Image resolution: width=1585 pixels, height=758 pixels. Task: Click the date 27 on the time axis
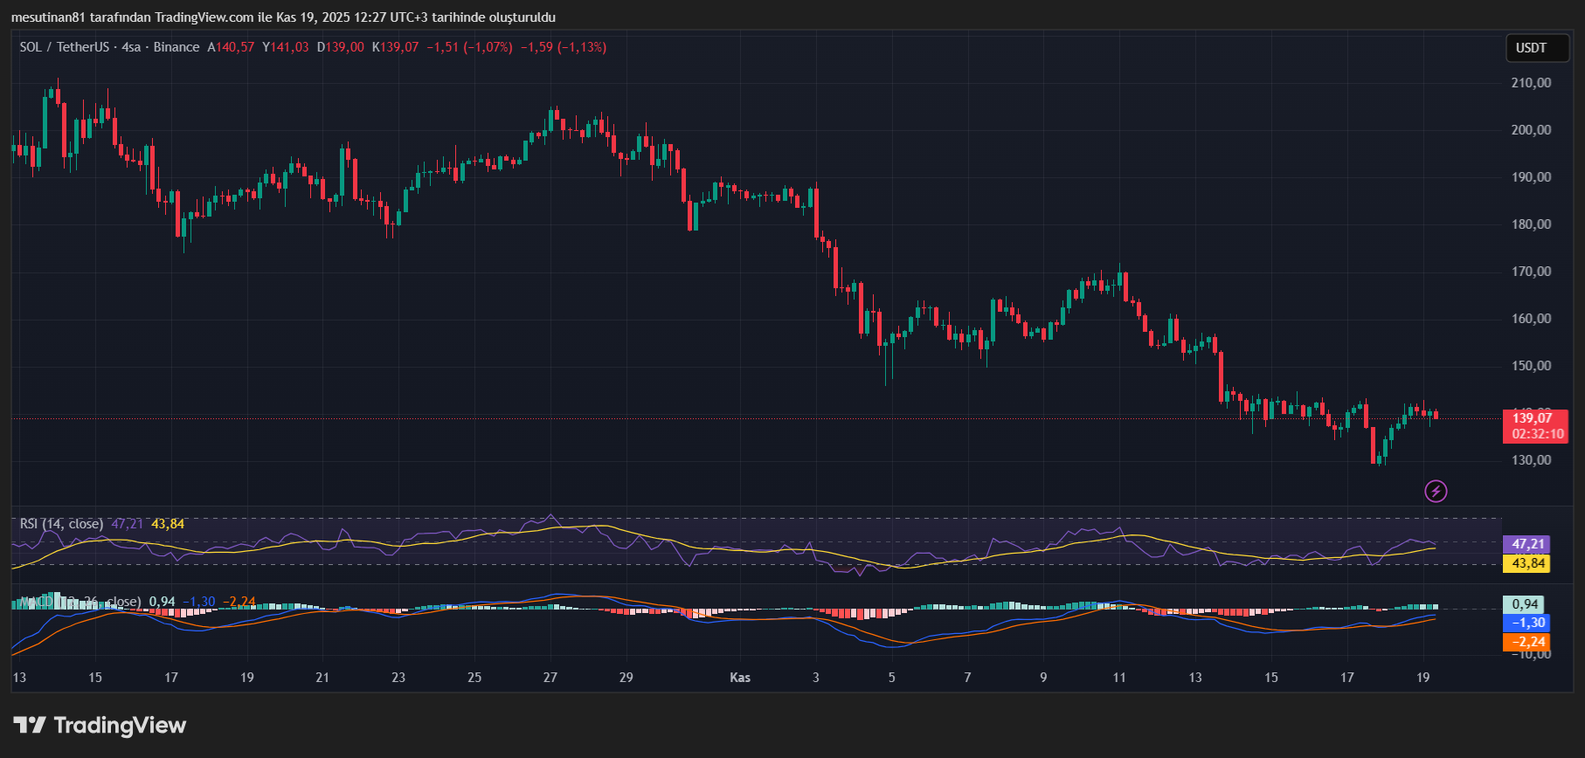point(550,678)
